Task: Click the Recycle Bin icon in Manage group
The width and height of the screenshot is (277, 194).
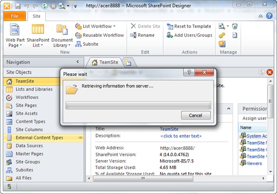Action: tap(235, 26)
